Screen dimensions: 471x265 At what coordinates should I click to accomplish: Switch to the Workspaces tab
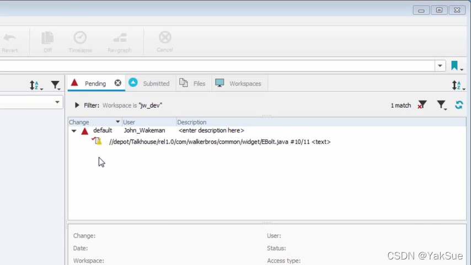(239, 83)
